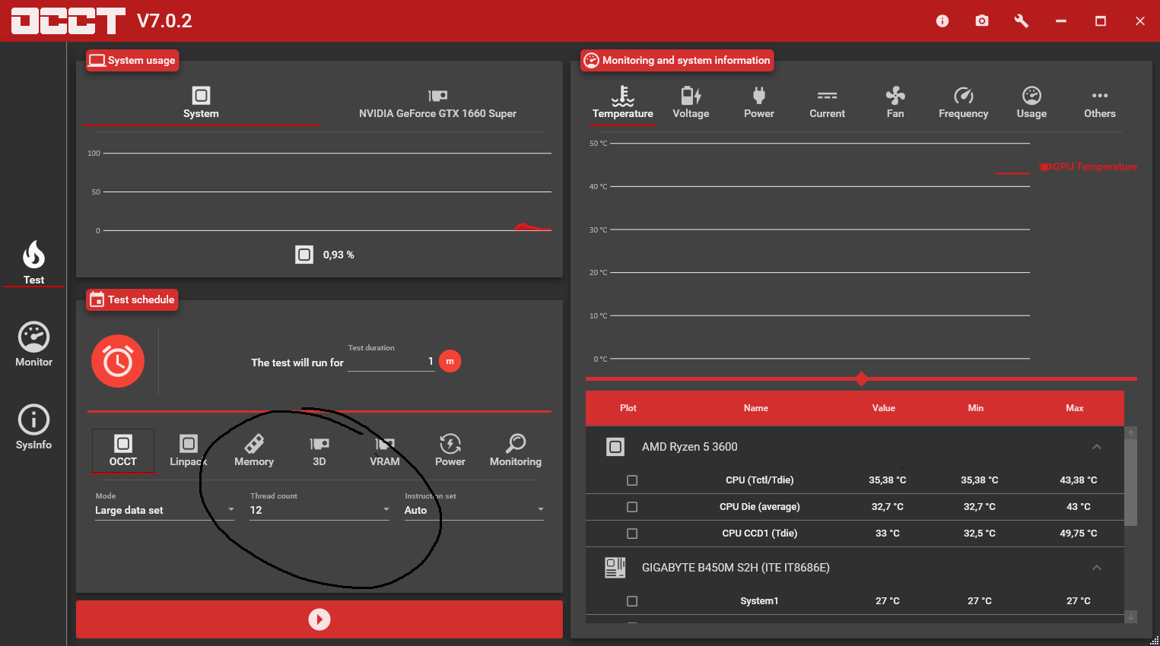Open the Mode dropdown (Large data set)

coord(165,510)
